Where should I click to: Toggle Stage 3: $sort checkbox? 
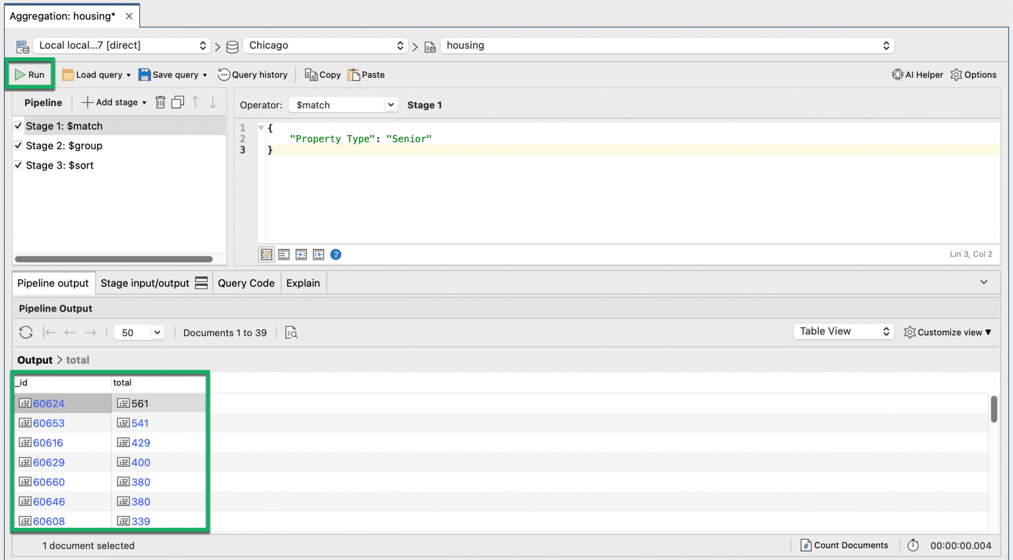18,165
